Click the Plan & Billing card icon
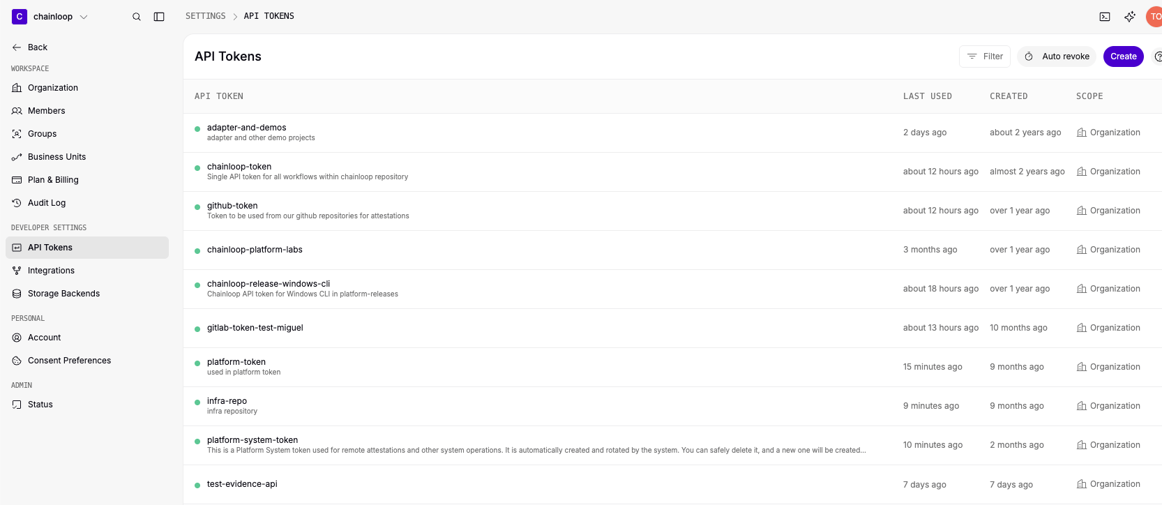 tap(17, 180)
